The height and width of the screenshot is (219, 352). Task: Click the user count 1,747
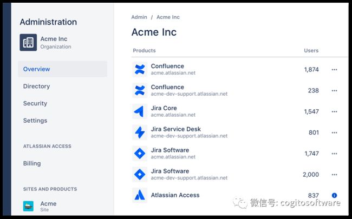(311, 154)
